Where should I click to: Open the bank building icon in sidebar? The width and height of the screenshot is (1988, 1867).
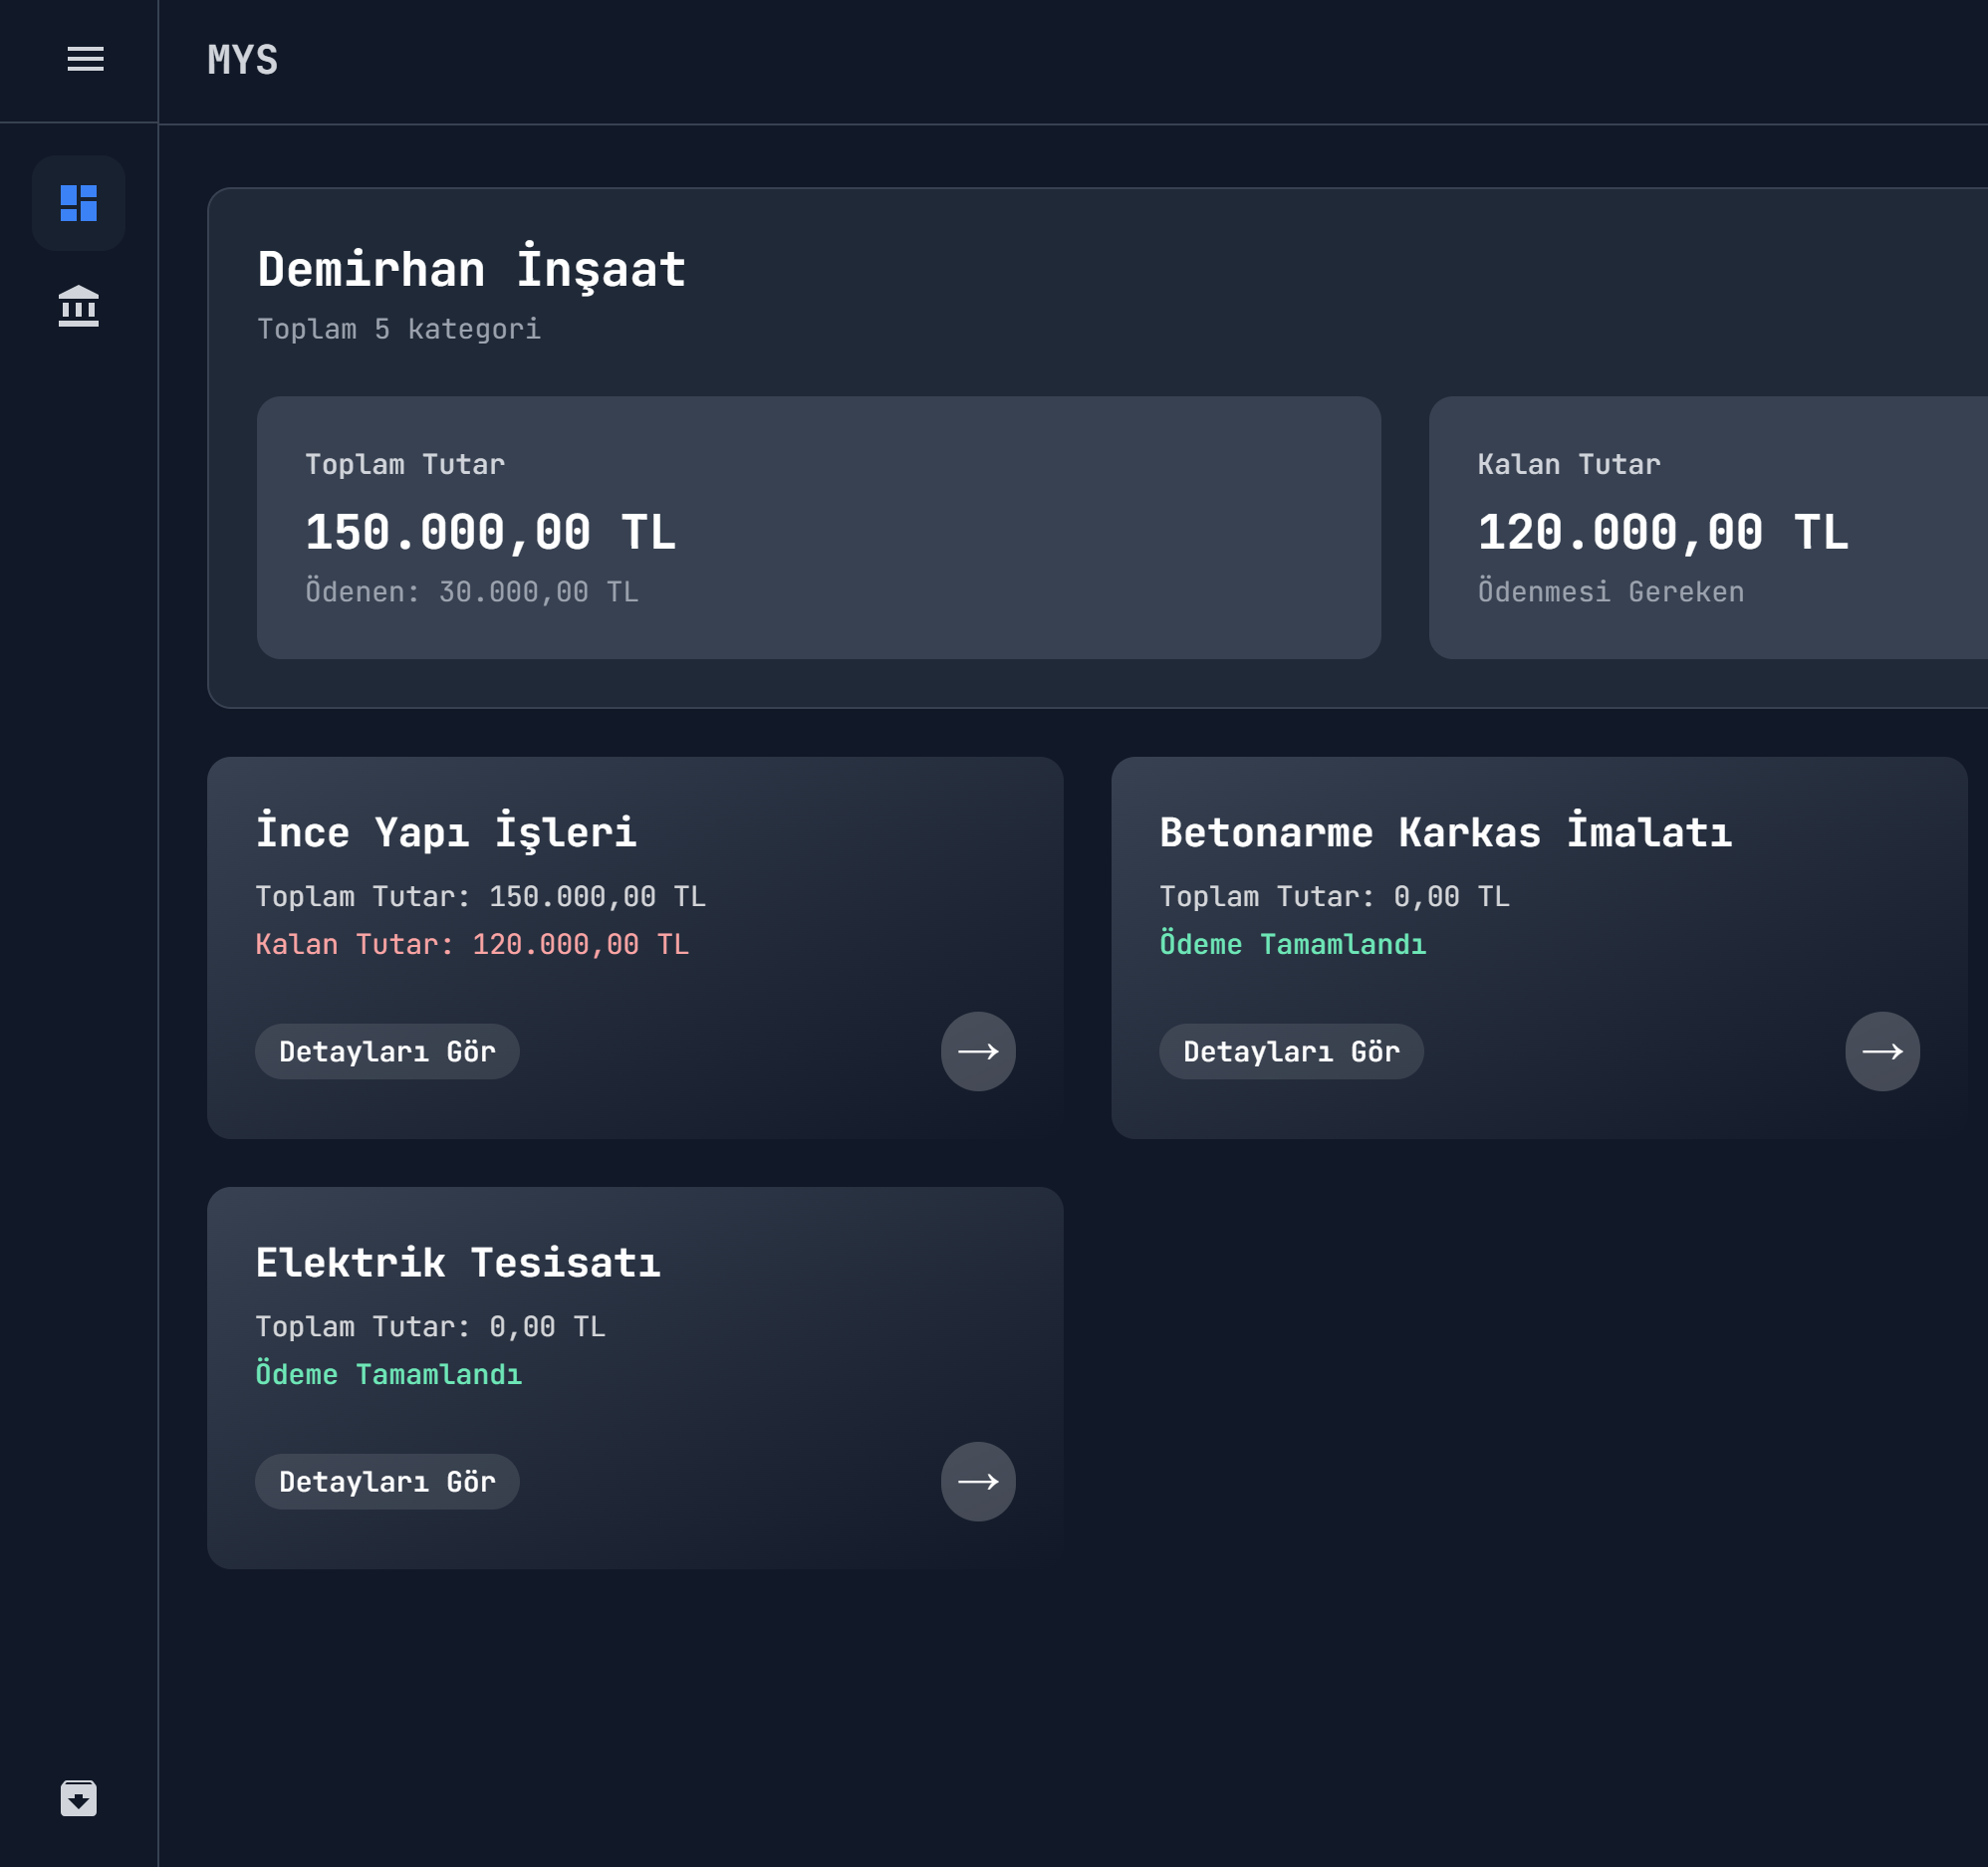coord(78,306)
